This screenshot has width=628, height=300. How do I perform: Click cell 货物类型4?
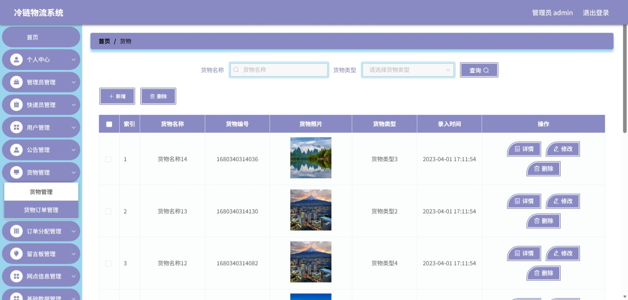tap(384, 263)
